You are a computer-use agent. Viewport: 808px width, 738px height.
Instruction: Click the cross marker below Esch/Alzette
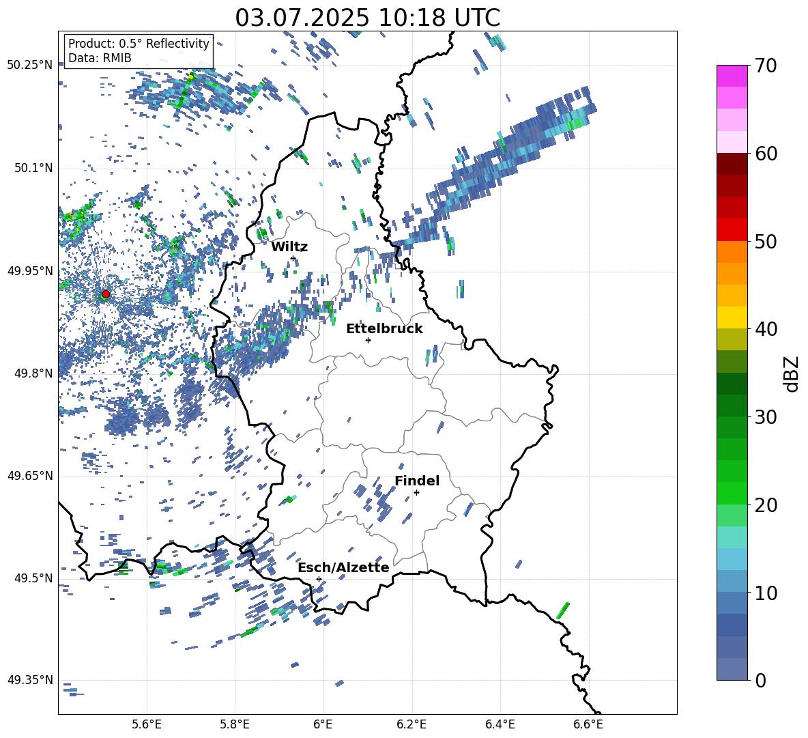(319, 579)
